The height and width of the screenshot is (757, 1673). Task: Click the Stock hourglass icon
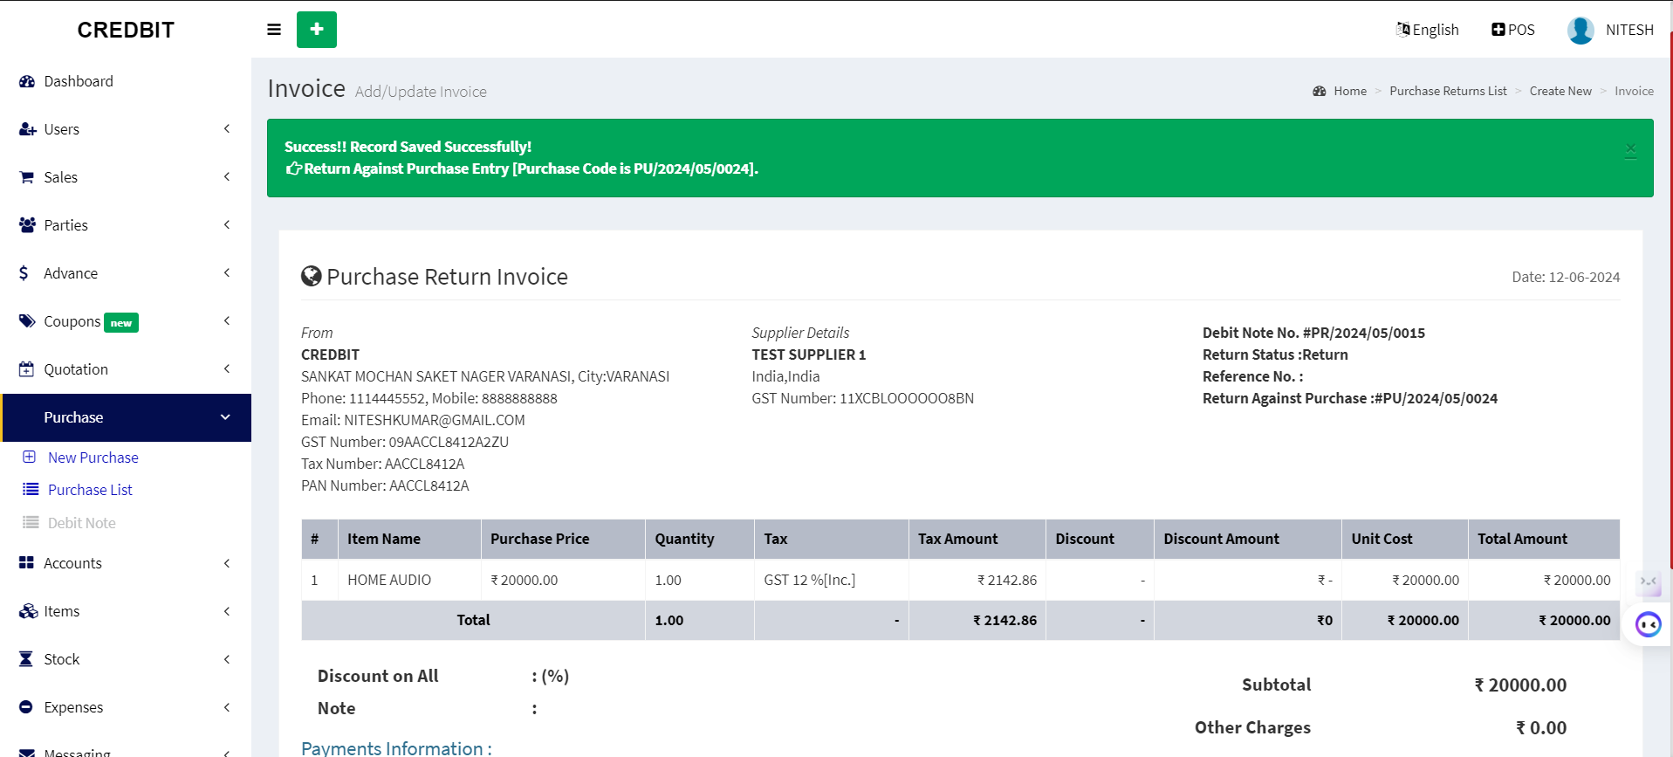point(26,659)
